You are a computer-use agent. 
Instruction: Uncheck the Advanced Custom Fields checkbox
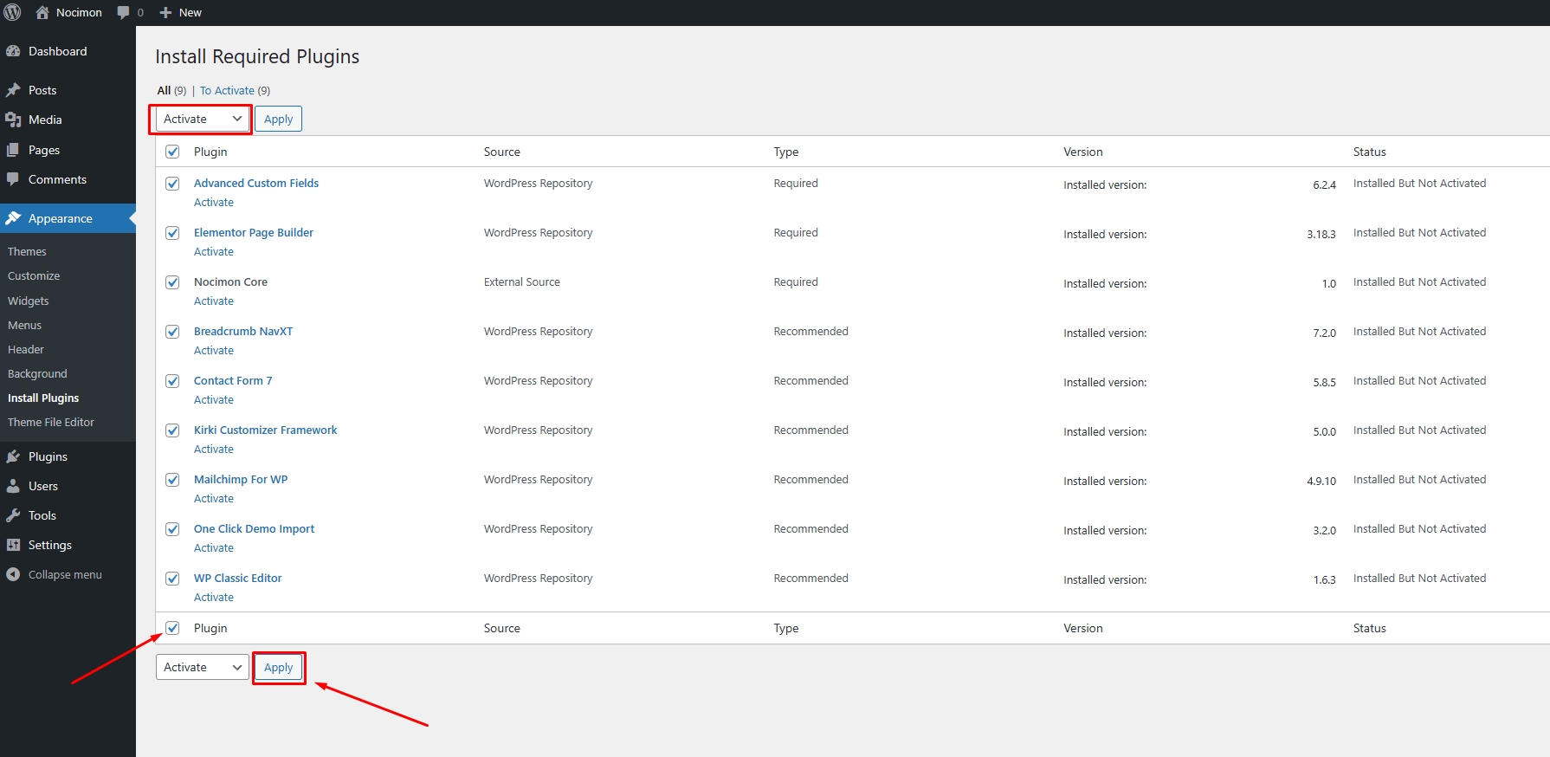pyautogui.click(x=172, y=184)
